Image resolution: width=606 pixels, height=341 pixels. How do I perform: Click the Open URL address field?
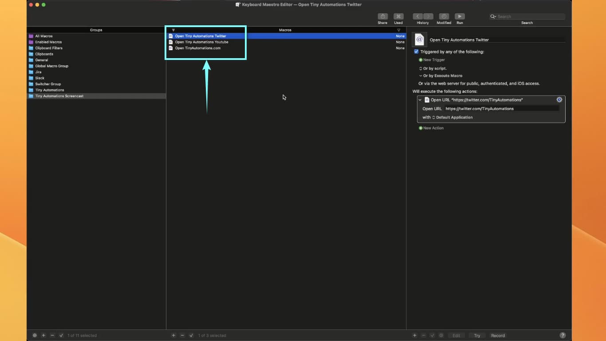(502, 109)
